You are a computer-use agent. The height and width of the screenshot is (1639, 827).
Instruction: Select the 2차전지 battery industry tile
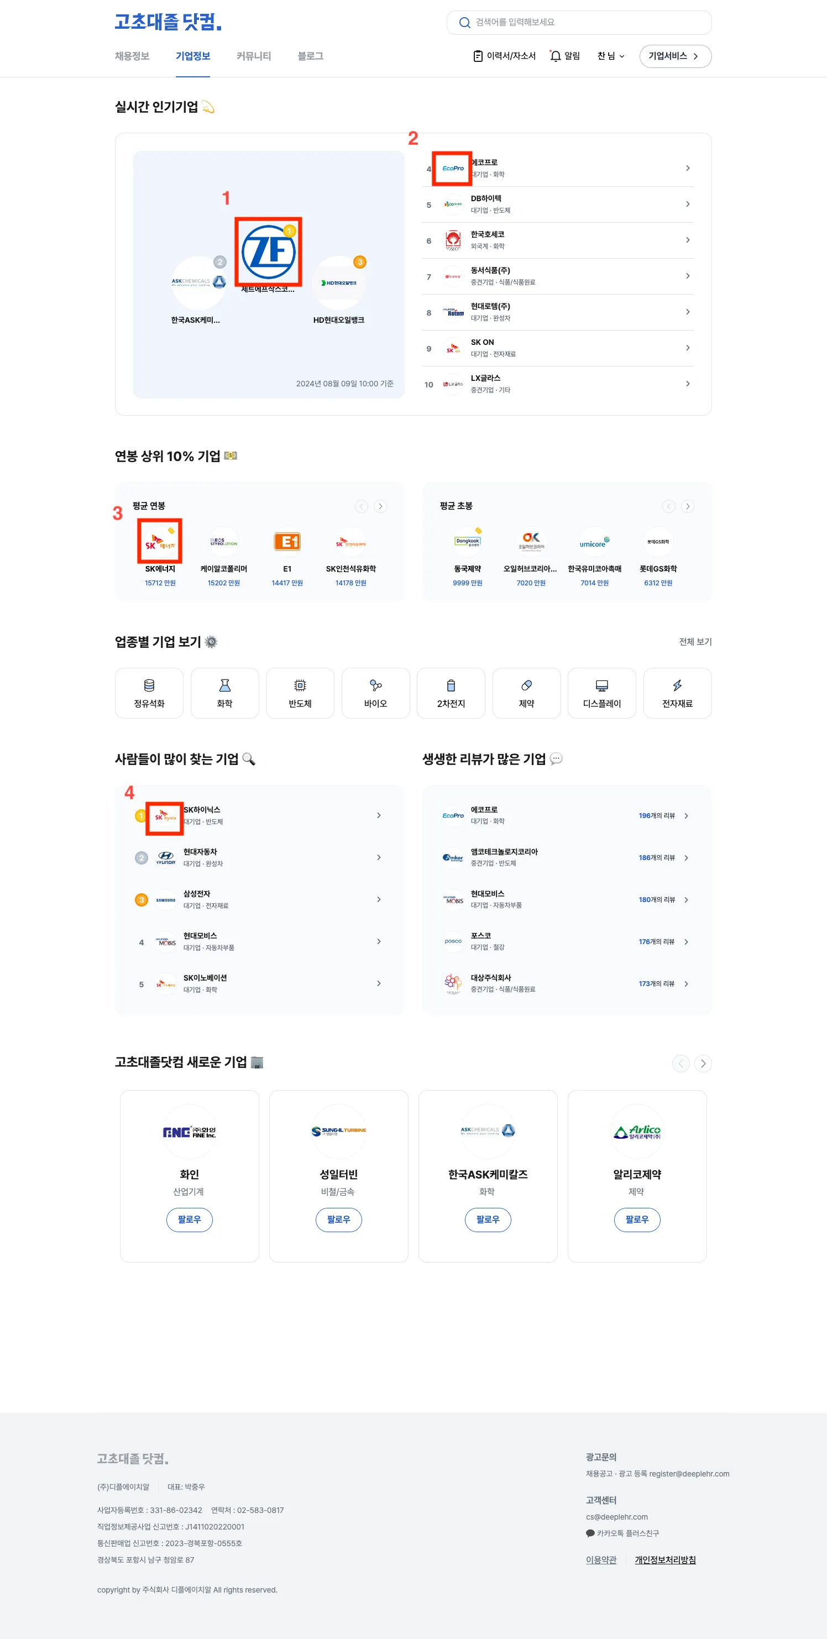[451, 693]
